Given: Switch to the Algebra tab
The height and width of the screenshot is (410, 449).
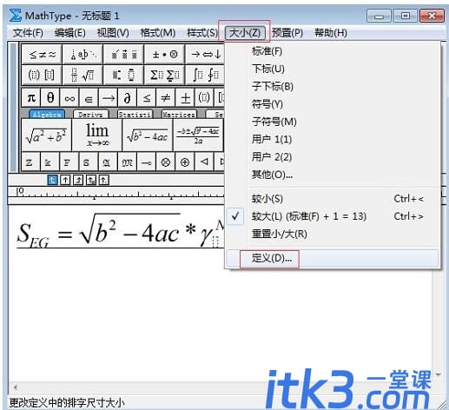Looking at the screenshot, I should 47,114.
